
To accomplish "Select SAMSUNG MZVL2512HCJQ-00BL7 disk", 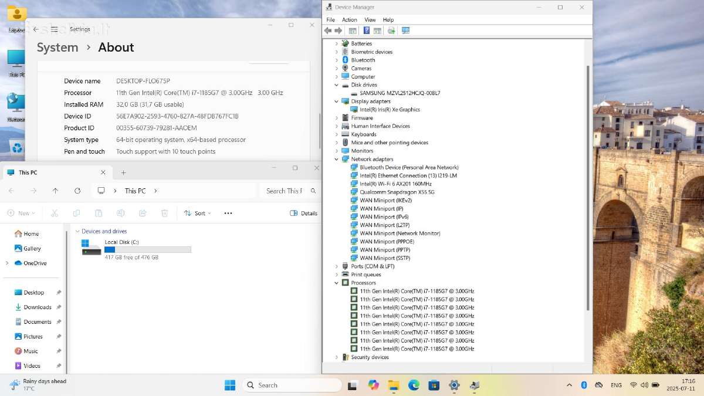I will pyautogui.click(x=400, y=93).
